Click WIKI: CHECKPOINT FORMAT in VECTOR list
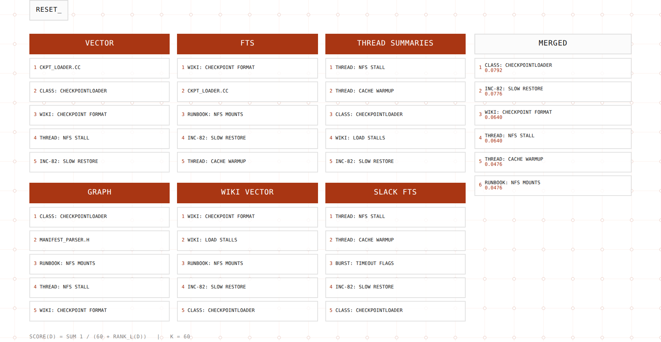Viewport: 661px width, 342px height. 100,115
